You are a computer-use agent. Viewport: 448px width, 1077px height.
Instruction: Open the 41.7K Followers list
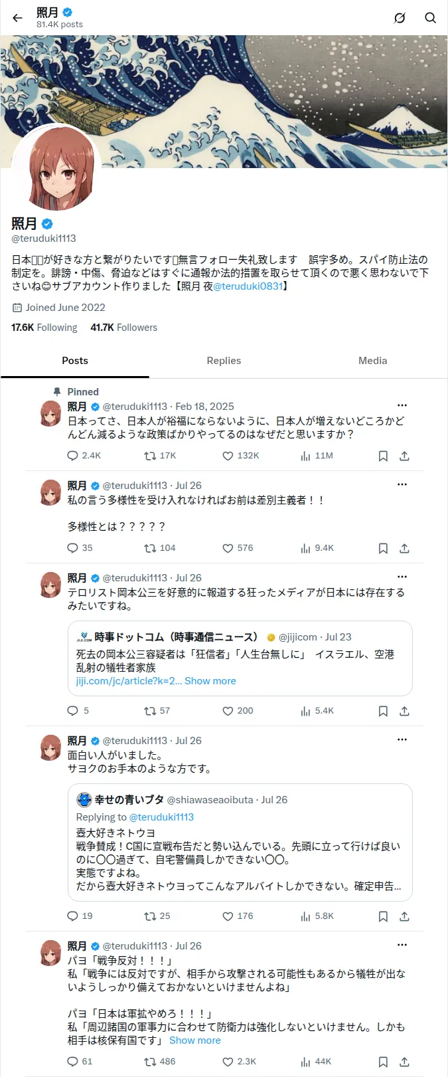click(x=124, y=328)
